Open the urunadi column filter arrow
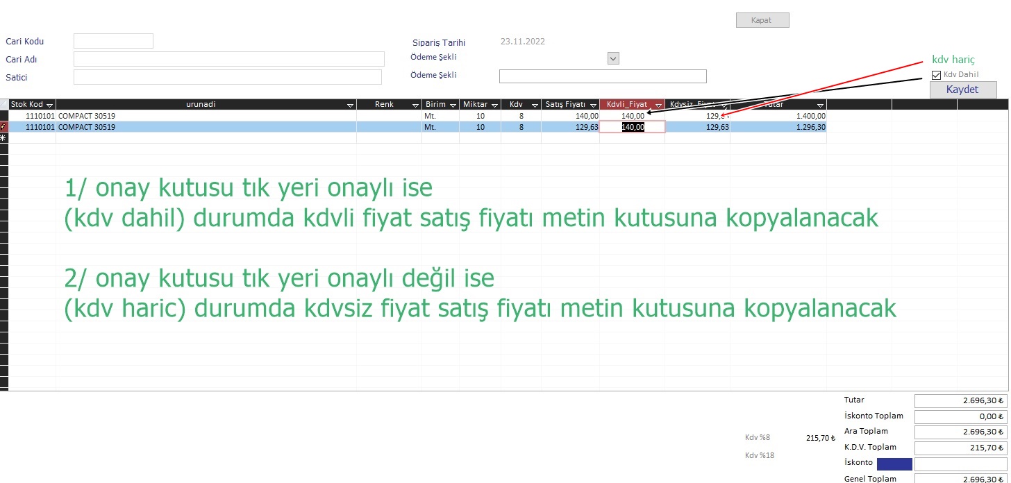Viewport: 1011px width, 483px height. click(350, 105)
